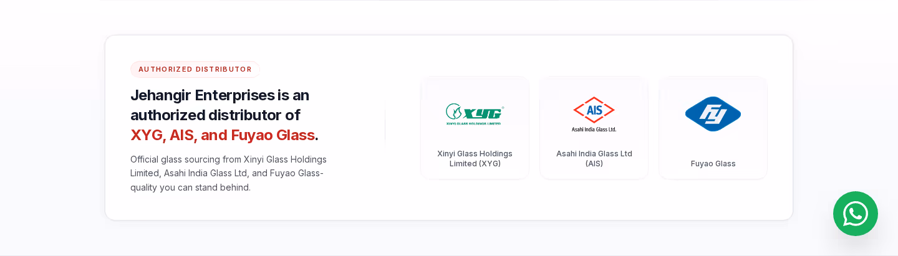This screenshot has height=256, width=898.
Task: Click the tiny Asahi India Glass Ltd. logo text
Action: click(594, 129)
